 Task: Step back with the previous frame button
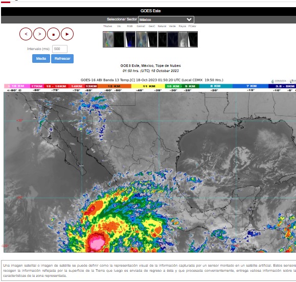tap(26, 34)
